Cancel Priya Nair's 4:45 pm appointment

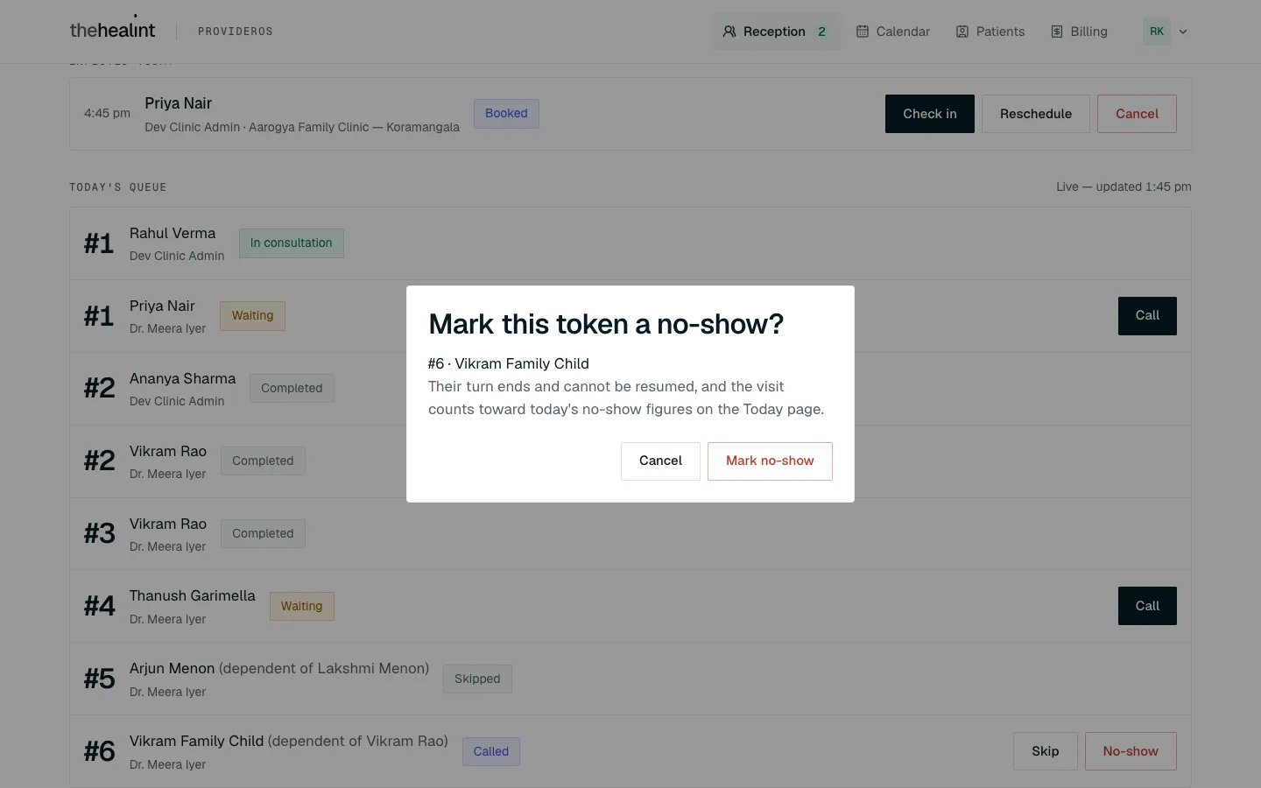(1137, 114)
